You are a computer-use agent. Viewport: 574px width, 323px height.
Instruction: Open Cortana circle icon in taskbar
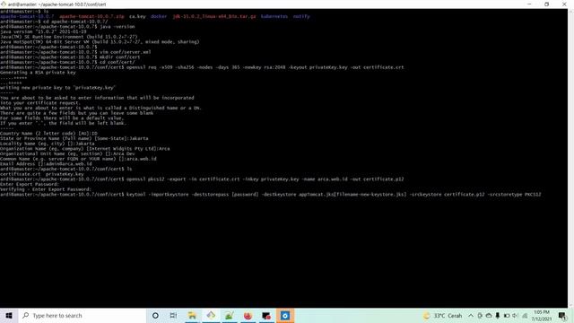[155, 315]
